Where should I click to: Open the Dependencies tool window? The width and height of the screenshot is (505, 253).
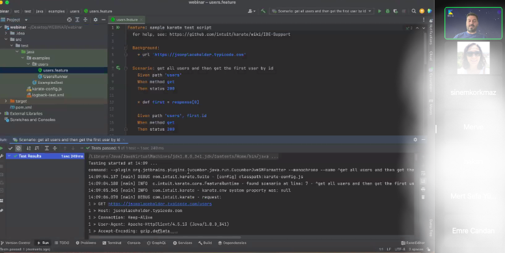pos(232,243)
